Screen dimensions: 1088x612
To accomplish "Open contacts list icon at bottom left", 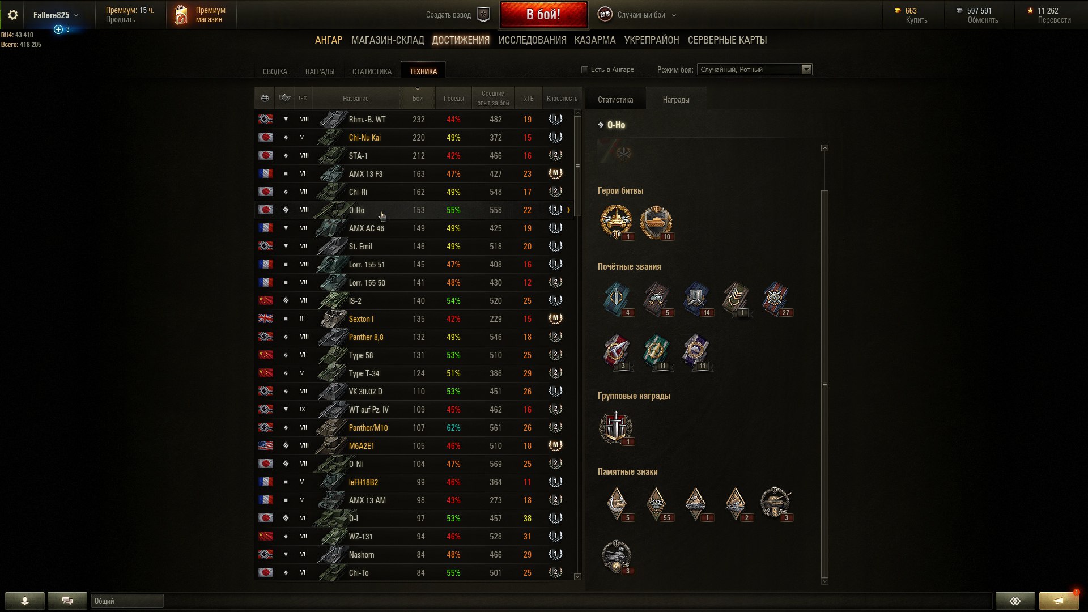I will click(25, 601).
